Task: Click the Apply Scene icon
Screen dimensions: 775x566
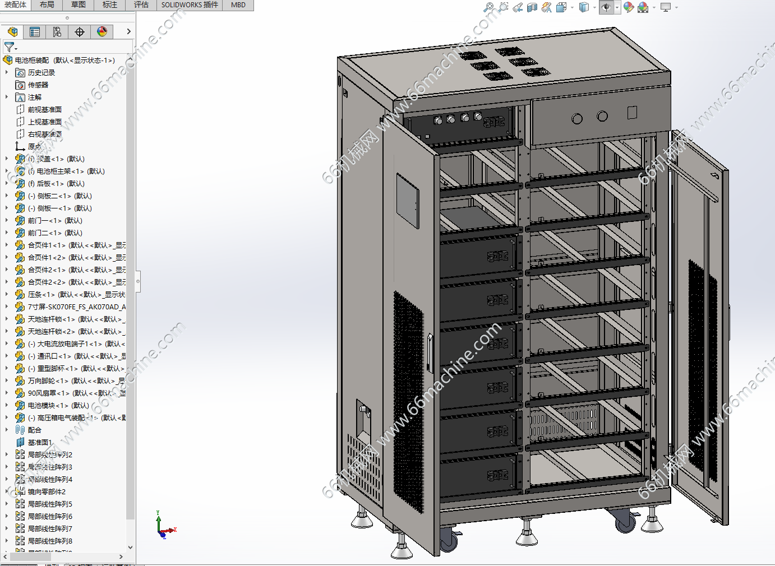Action: pos(643,7)
